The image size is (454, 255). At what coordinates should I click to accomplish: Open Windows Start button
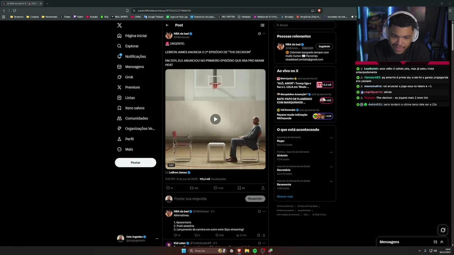point(184,251)
